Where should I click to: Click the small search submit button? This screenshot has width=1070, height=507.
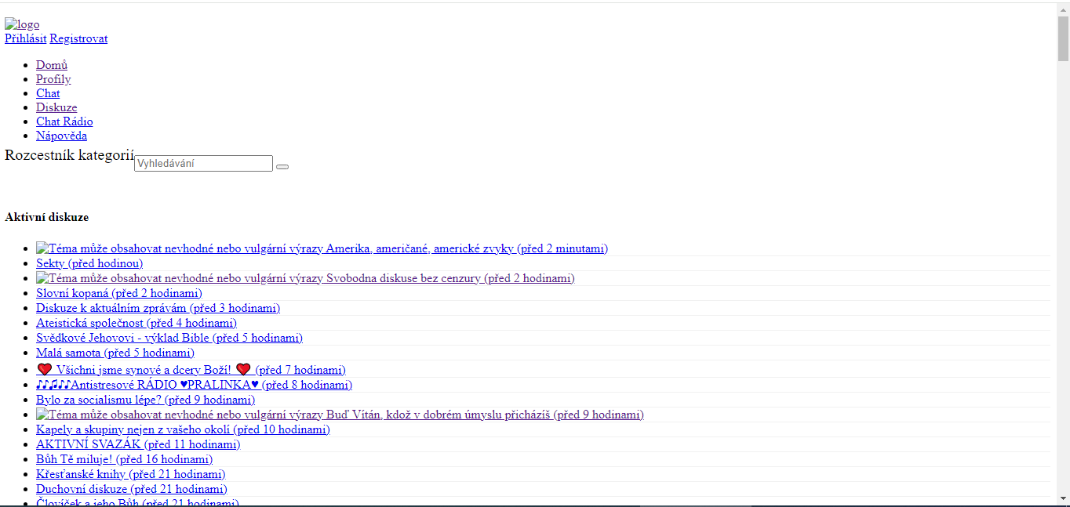pos(282,166)
